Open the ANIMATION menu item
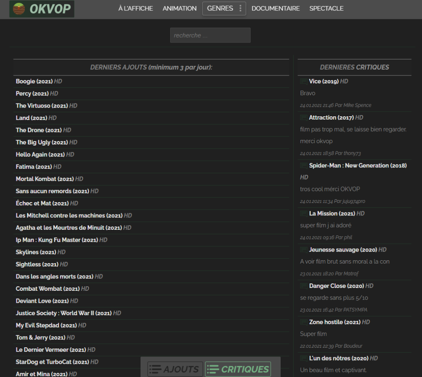Image resolution: width=422 pixels, height=377 pixels. point(180,8)
